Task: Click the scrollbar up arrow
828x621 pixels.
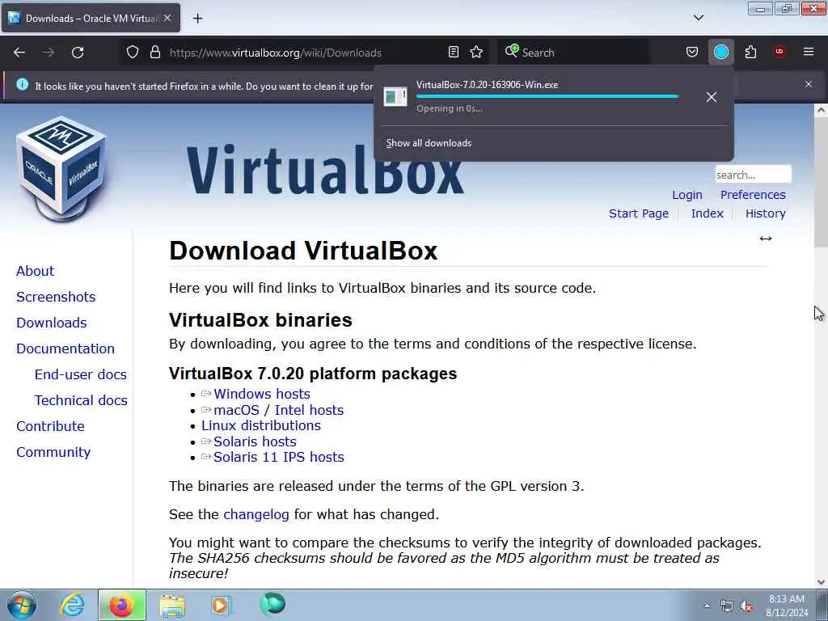Action: click(821, 110)
